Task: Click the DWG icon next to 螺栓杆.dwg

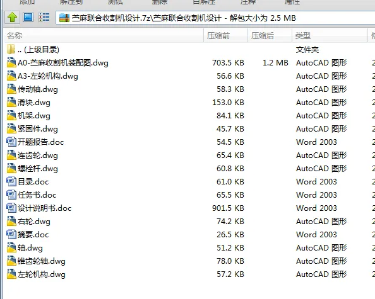Action: (11, 168)
